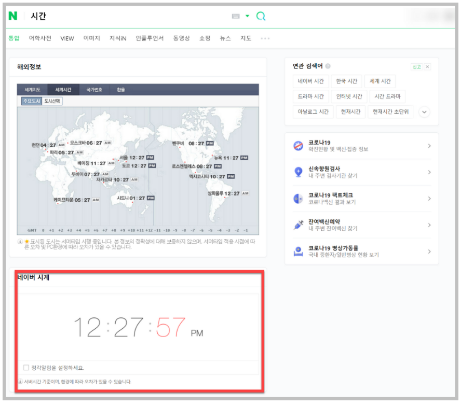Viewport: 461px width, 405px height.
Task: Go to the 지식iN tab
Action: tap(118, 38)
